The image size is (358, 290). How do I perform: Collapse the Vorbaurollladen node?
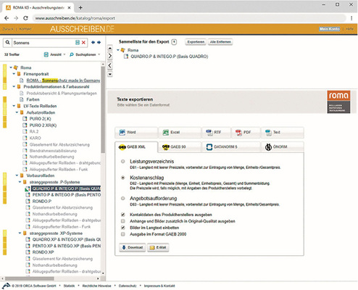17,175
